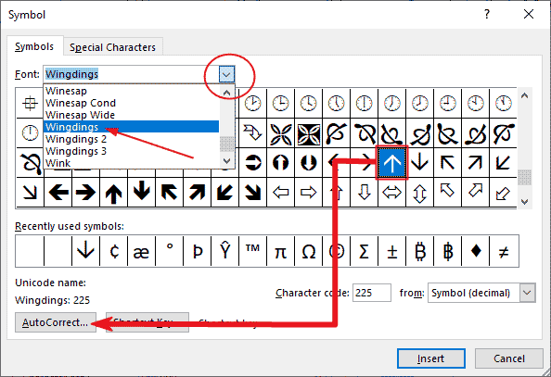Pick the æ ligature from recent symbols
Screen dimensions: 551x377
[x=141, y=252]
